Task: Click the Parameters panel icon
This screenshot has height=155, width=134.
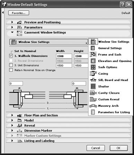Action: 19,27
